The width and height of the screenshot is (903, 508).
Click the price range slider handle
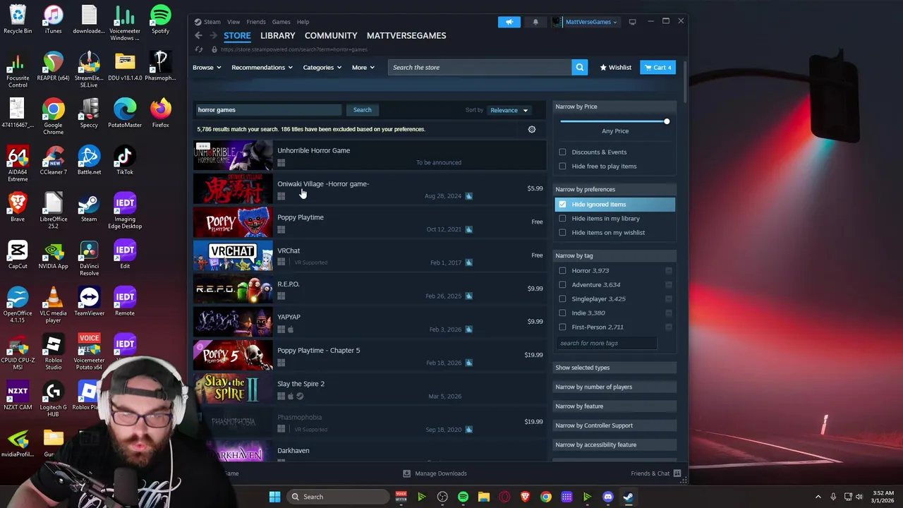click(x=667, y=121)
